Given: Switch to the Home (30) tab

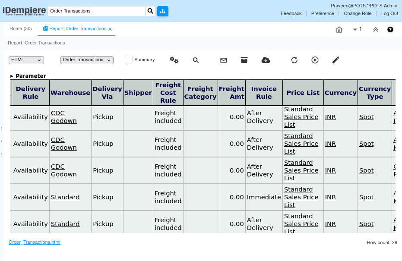Looking at the screenshot, I should [x=21, y=28].
